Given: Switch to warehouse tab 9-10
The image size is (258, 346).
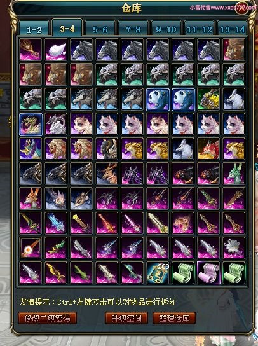Looking at the screenshot, I should pyautogui.click(x=166, y=28).
